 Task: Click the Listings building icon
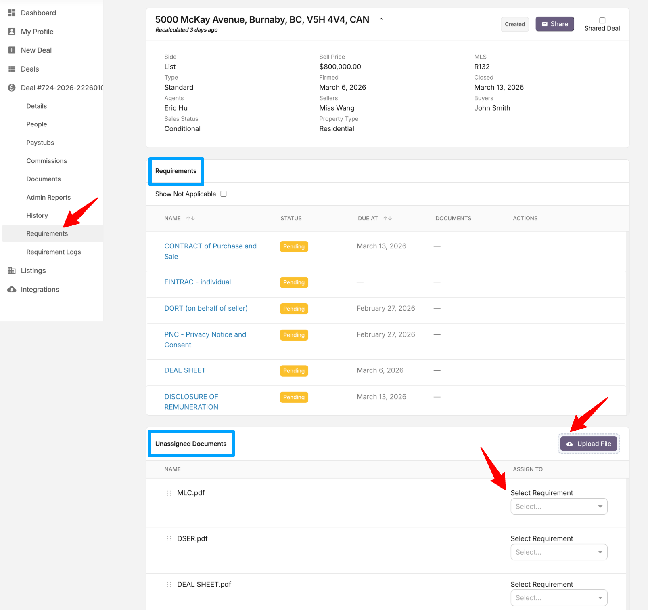(12, 271)
